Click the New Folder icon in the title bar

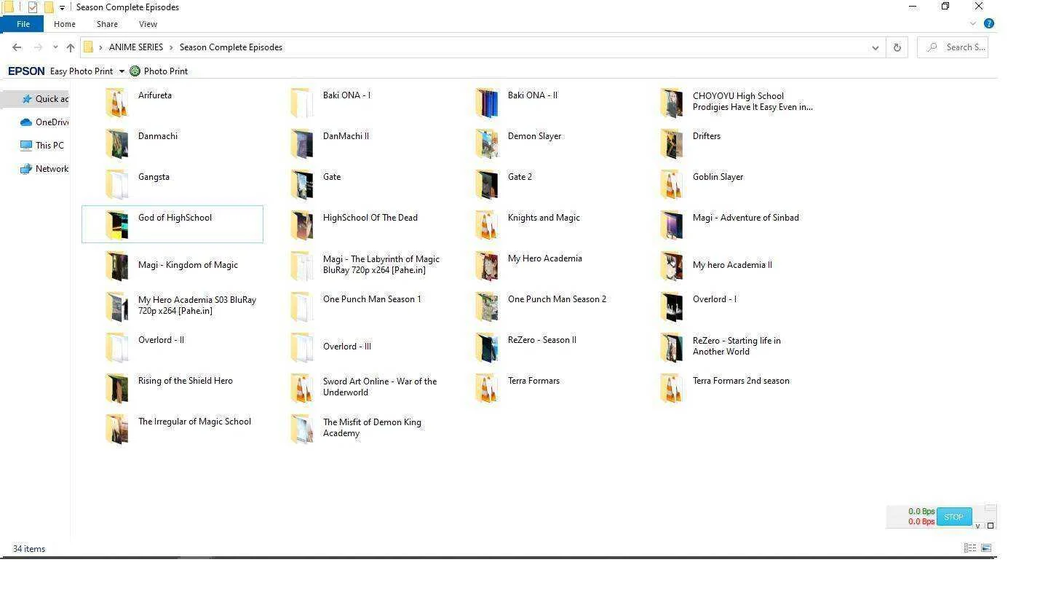pos(49,7)
